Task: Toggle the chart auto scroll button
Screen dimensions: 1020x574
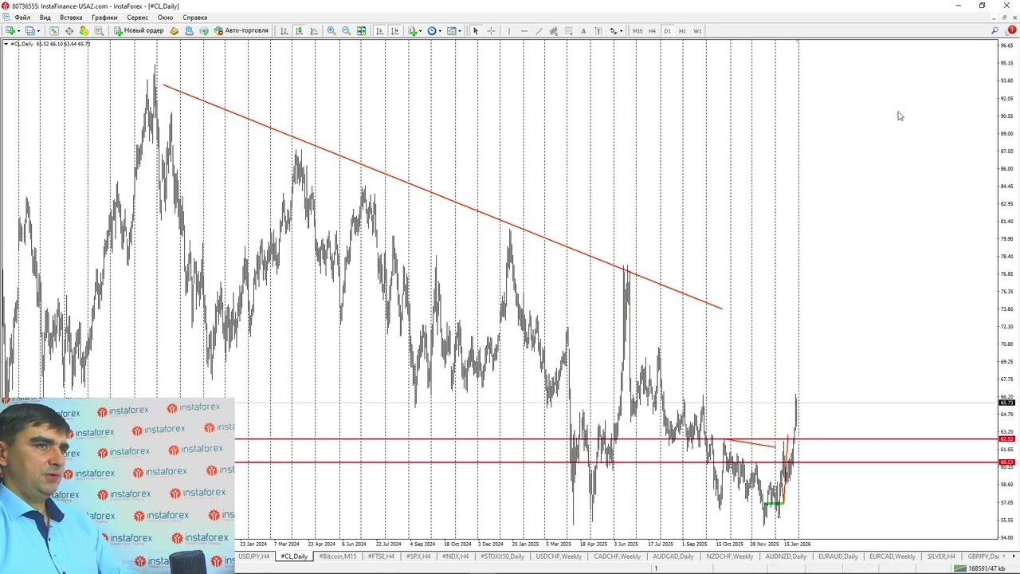Action: coord(379,31)
